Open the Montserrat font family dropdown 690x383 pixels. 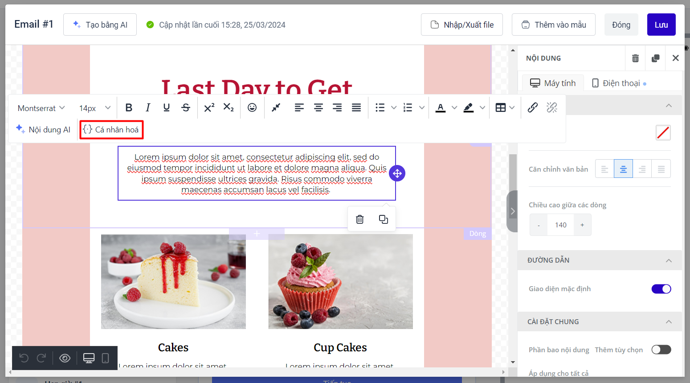click(x=41, y=108)
